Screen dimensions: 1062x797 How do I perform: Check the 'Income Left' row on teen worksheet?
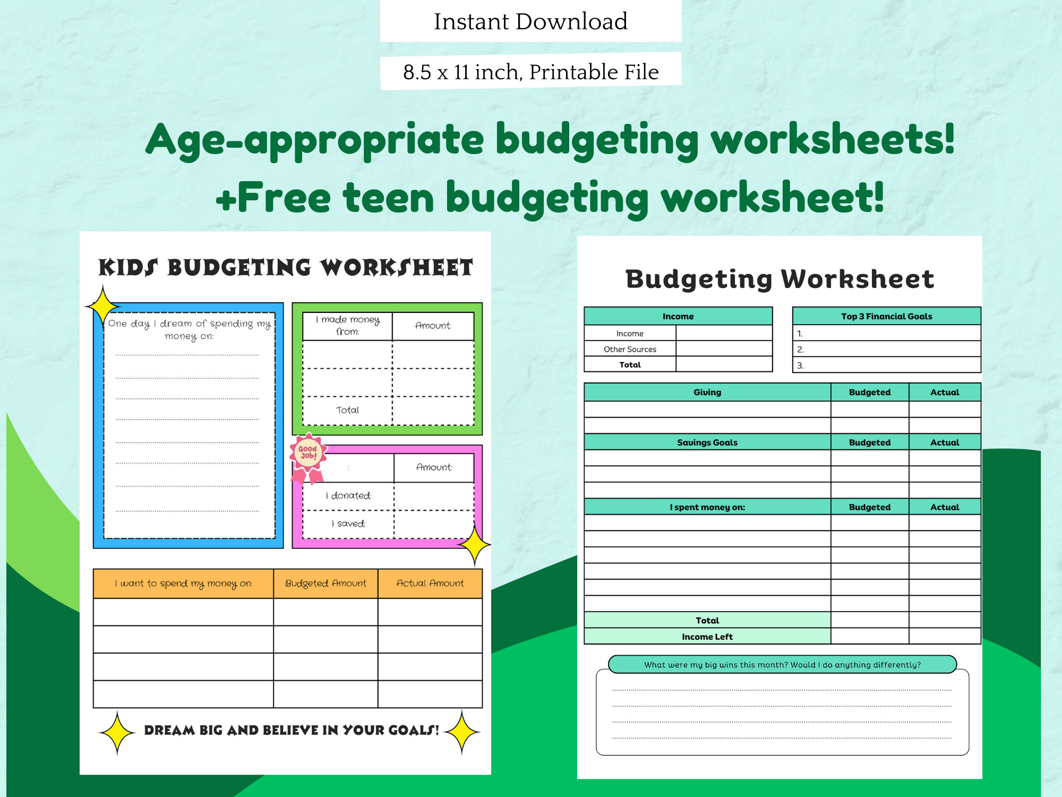(x=706, y=637)
